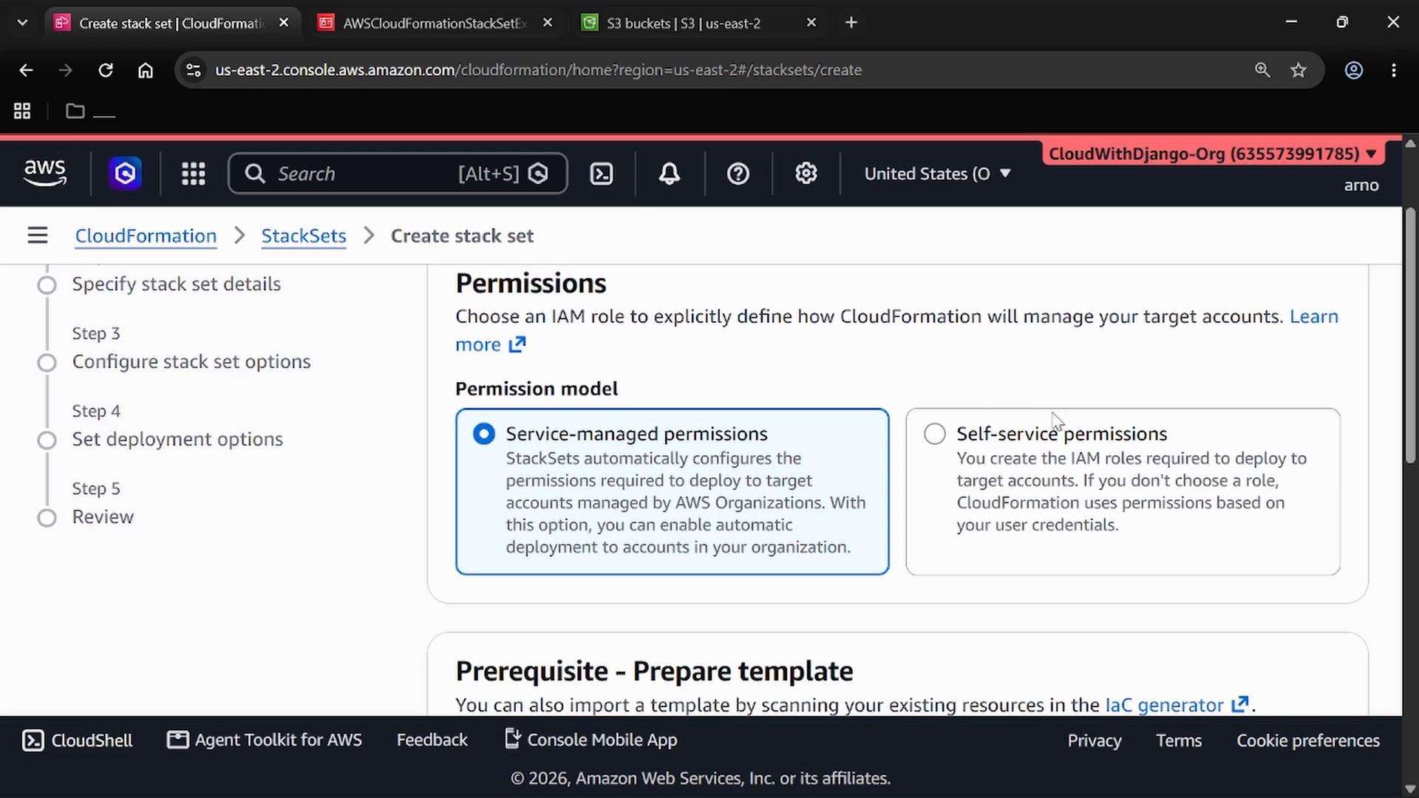Screen dimensions: 1419x798
Task: Open the tab search chevron
Action: (x=22, y=23)
